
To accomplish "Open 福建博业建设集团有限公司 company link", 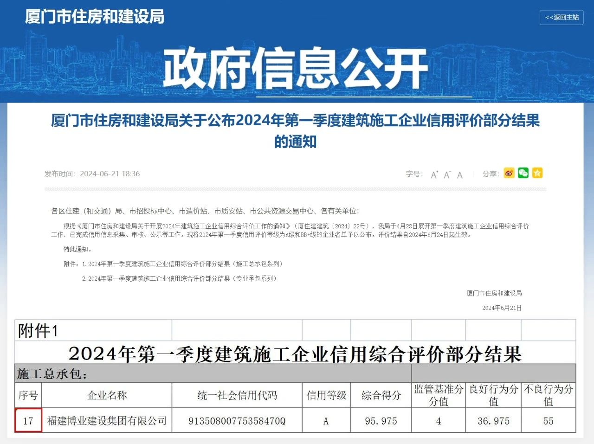I will tap(106, 421).
